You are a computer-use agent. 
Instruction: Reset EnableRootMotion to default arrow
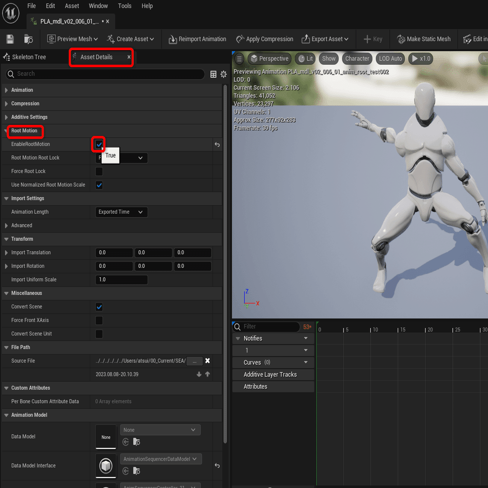[x=217, y=144]
